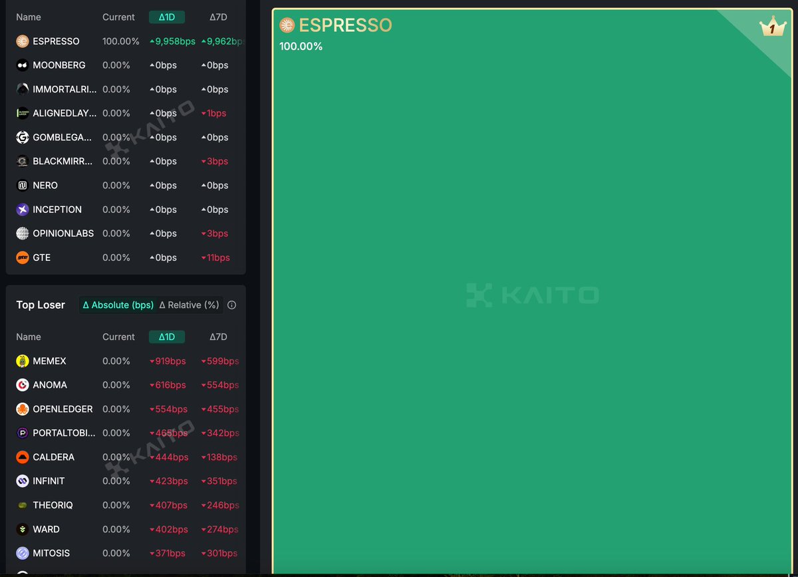Click the OPENLEDGER project icon
Viewport: 798px width, 577px height.
[x=23, y=409]
